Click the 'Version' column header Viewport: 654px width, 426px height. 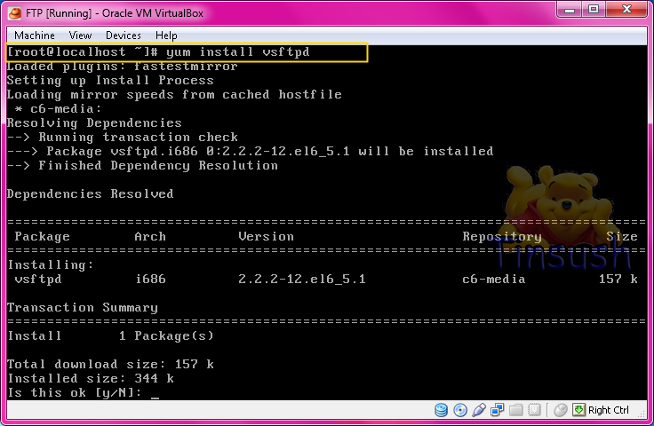(266, 237)
